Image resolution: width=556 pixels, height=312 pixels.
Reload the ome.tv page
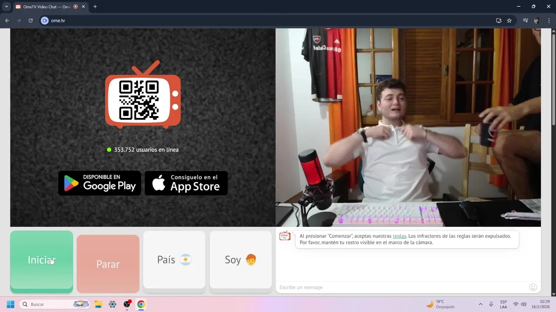click(30, 20)
